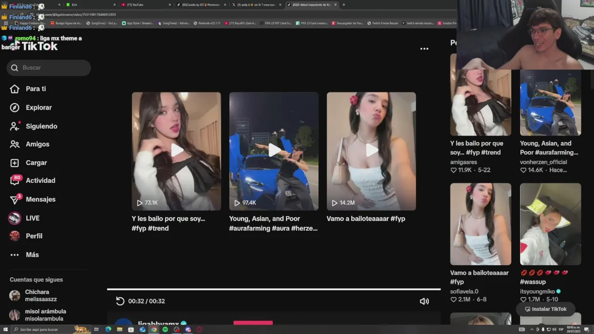Click the taskbar search box
The image size is (594, 334).
[51, 329]
